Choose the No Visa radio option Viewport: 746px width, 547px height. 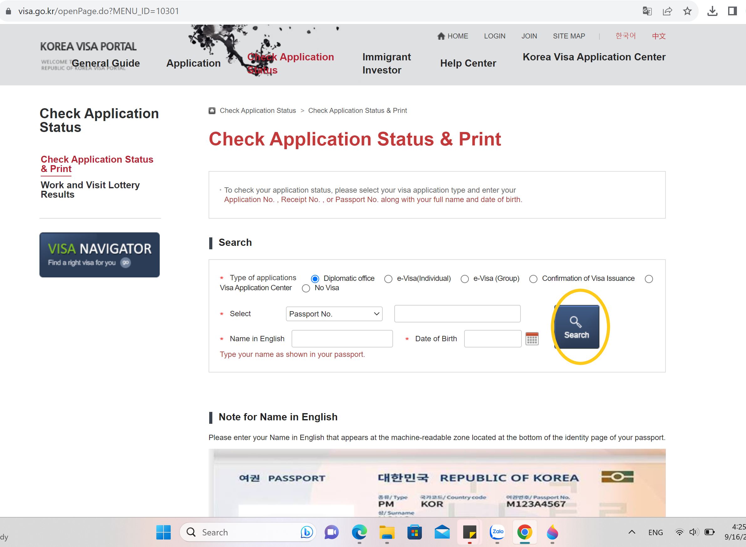(306, 288)
